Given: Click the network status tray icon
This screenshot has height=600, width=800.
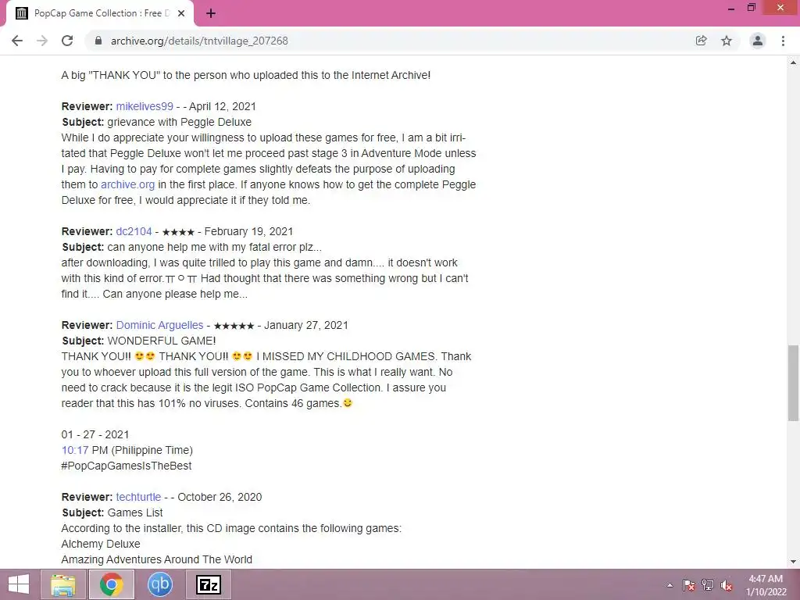Looking at the screenshot, I should pos(708,585).
